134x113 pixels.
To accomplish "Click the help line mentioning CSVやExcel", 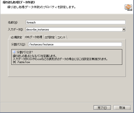I will [60, 59].
